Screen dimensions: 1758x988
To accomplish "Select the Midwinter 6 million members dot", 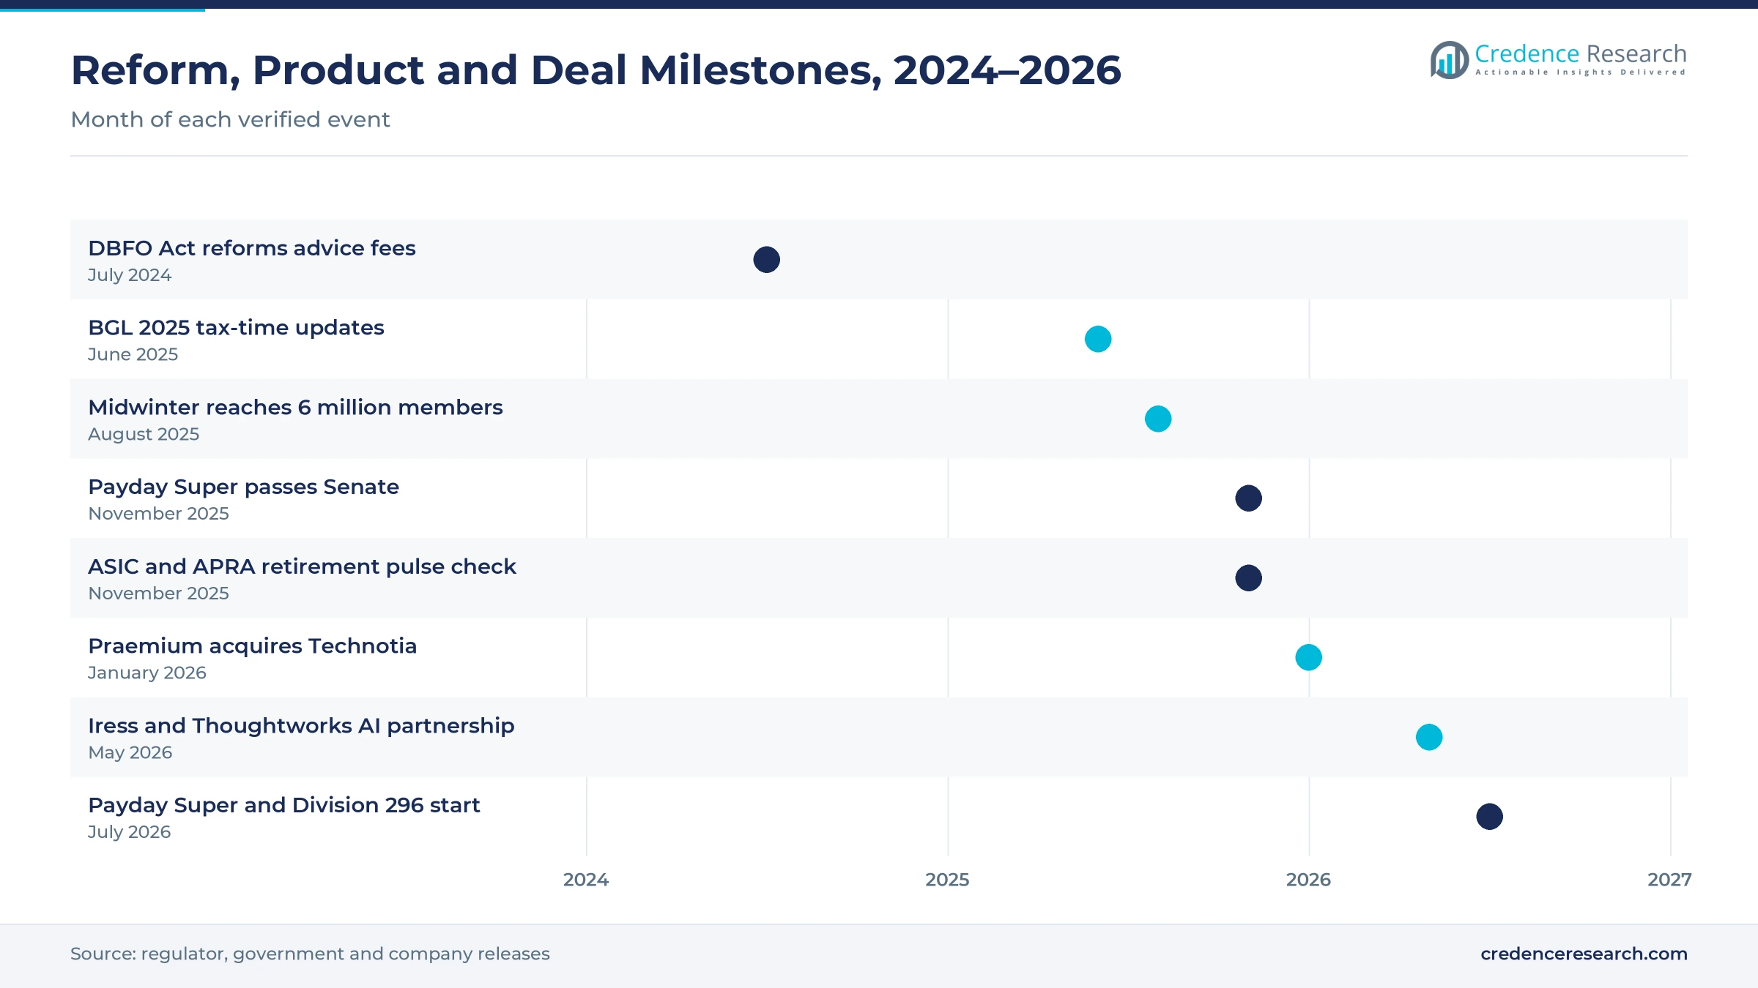I will (1158, 419).
